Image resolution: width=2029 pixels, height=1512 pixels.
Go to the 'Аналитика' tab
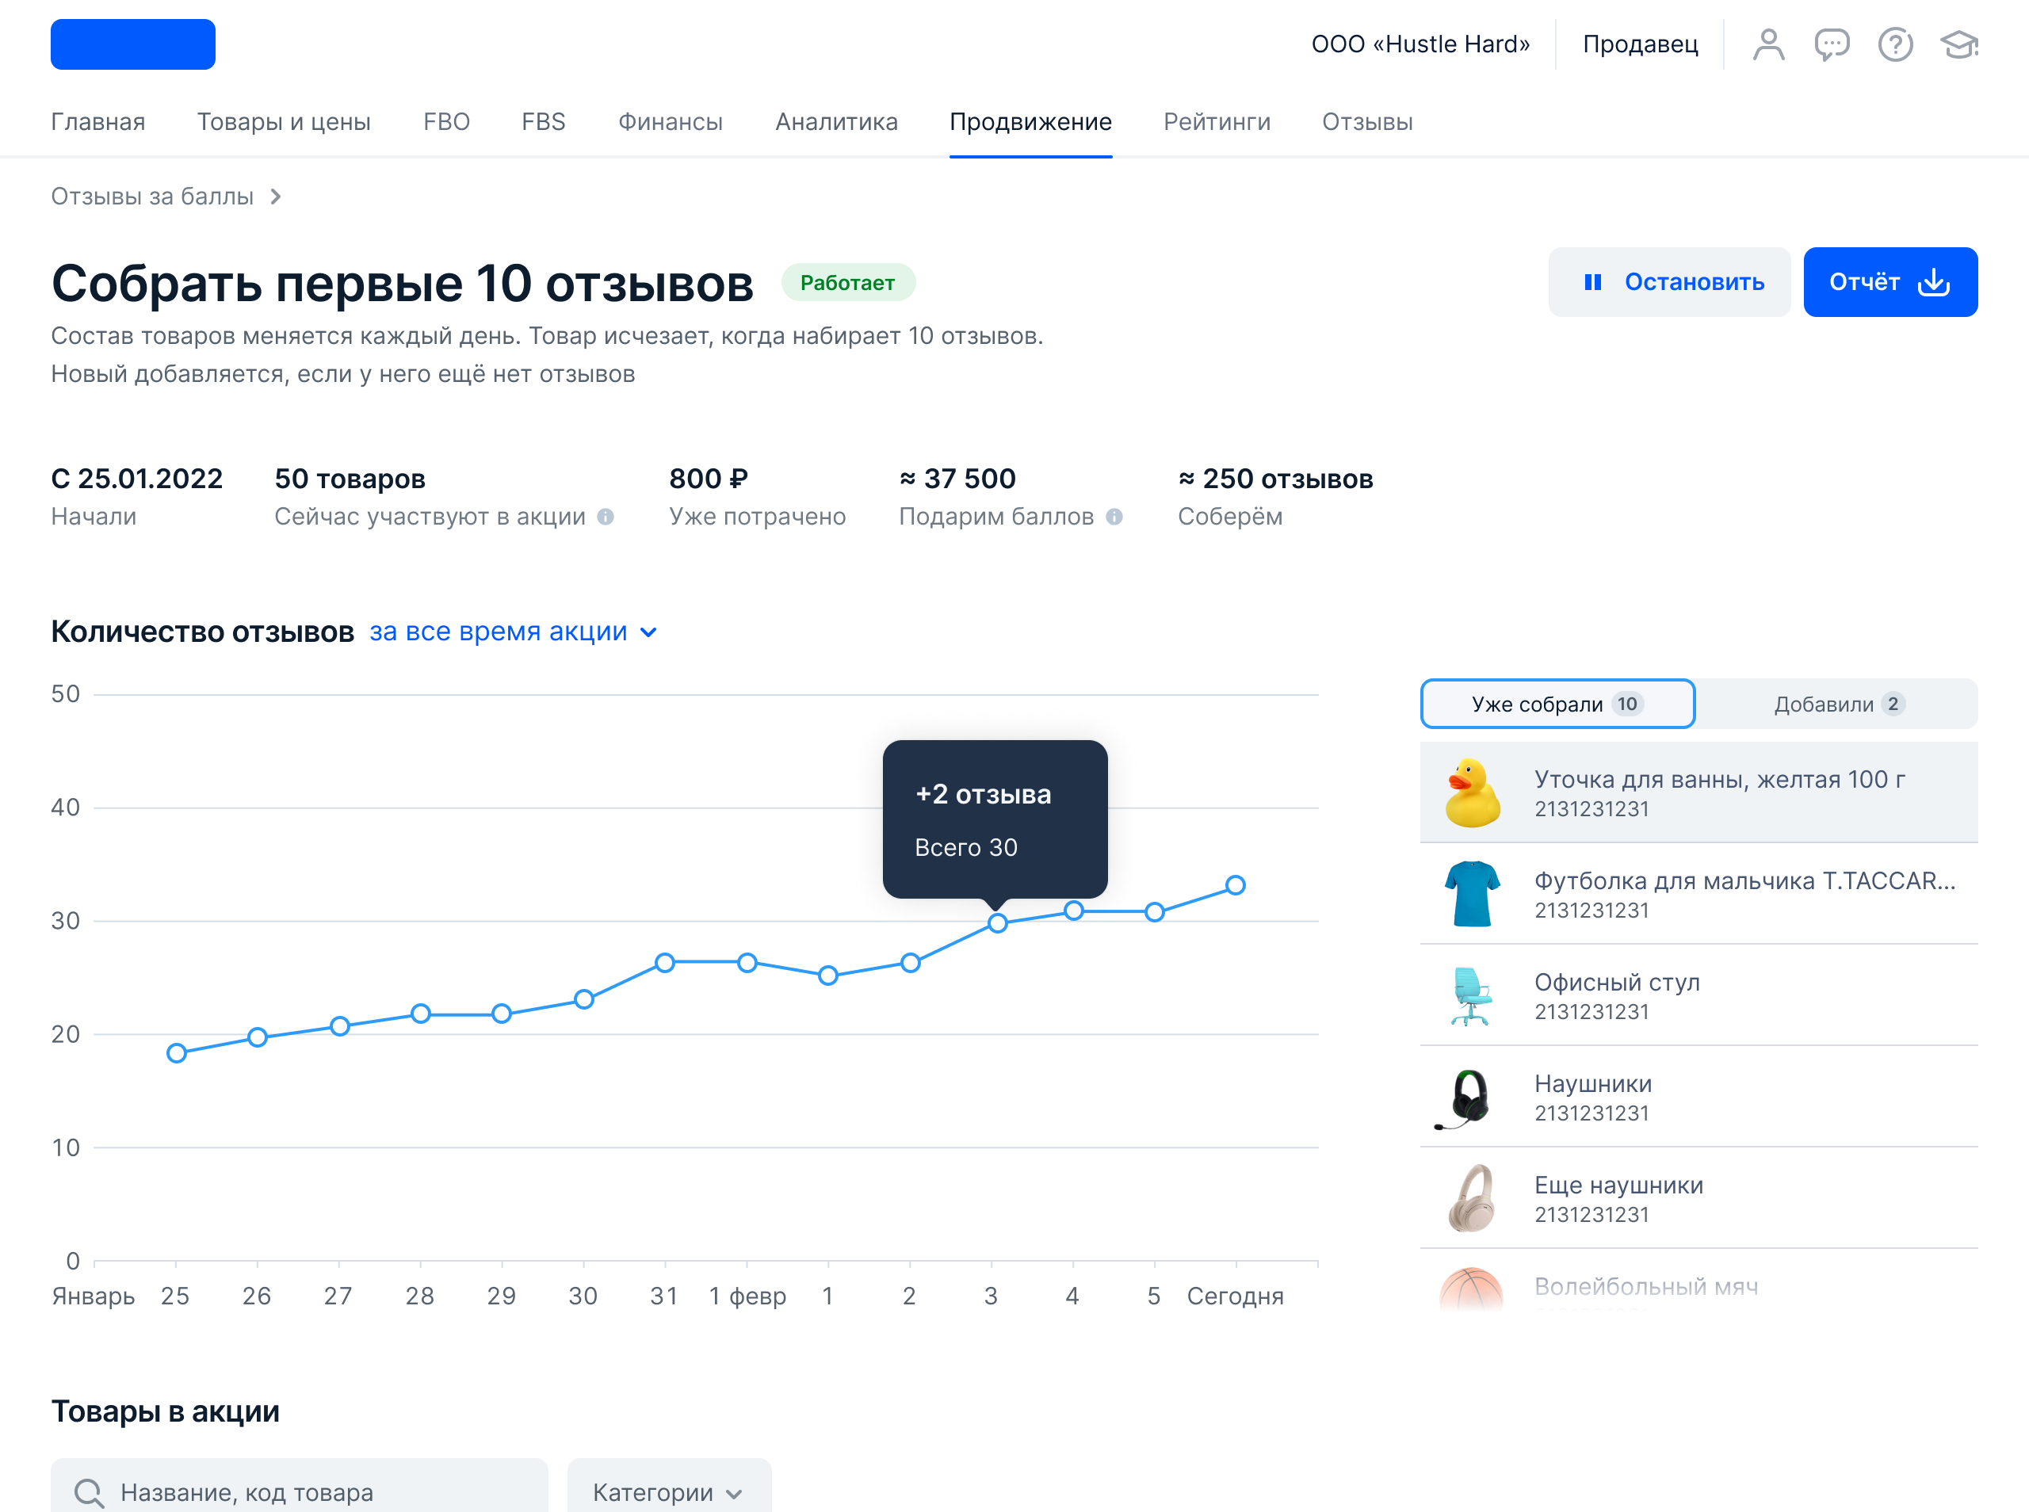point(835,122)
